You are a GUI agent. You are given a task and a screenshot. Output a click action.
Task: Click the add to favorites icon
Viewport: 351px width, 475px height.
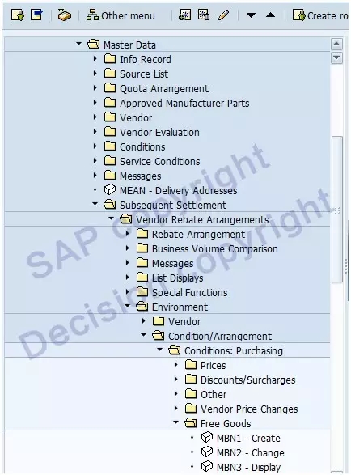(184, 15)
